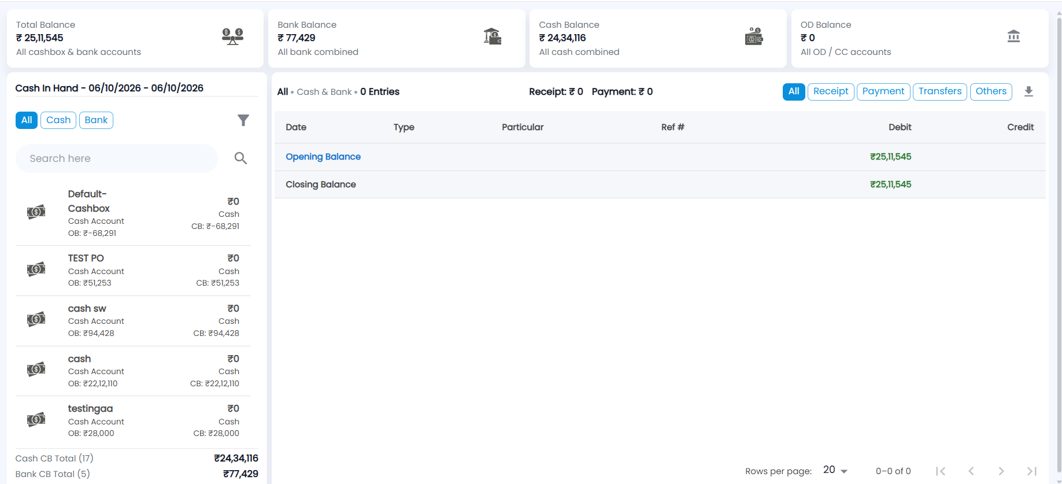Click cash note icon of OB ₹22,12,110 account
This screenshot has height=484, width=1062.
[x=36, y=369]
